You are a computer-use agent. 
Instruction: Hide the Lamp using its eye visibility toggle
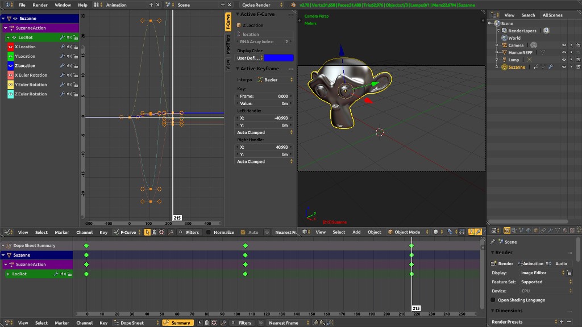pos(564,60)
